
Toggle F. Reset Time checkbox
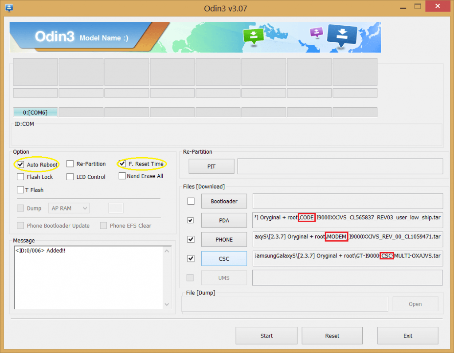coord(122,163)
